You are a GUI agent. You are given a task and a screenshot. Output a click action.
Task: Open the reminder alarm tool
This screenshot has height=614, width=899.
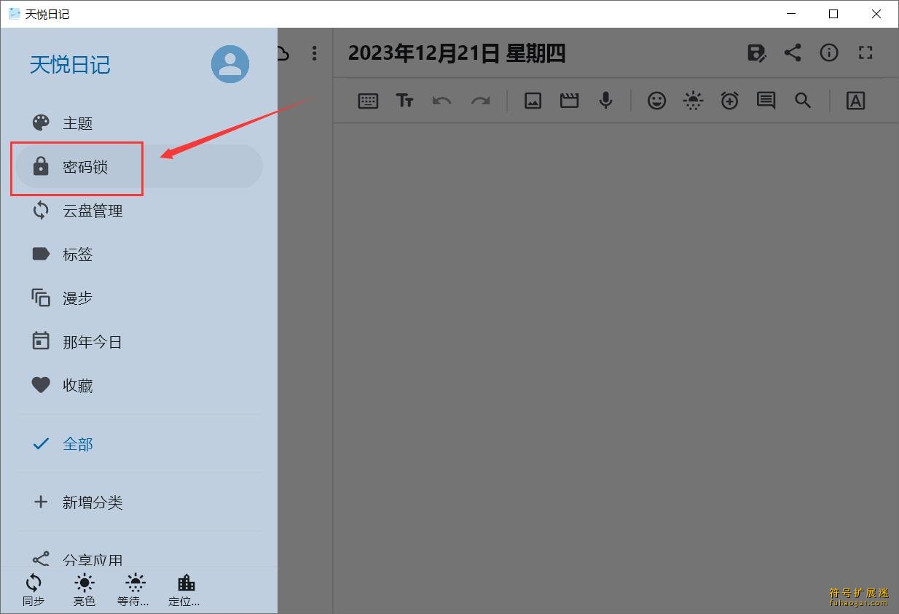point(729,101)
